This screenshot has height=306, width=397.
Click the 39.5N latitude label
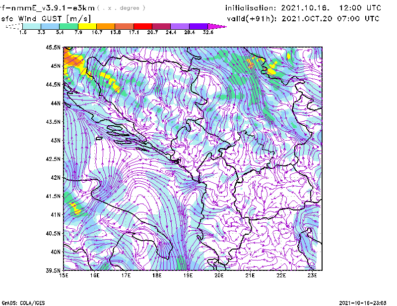pos(53,271)
